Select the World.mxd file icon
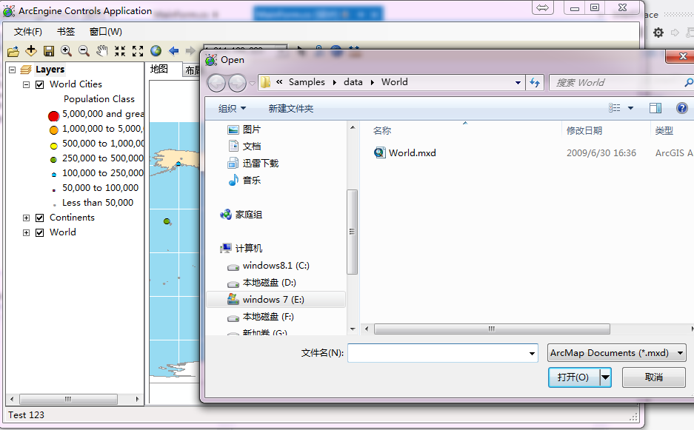This screenshot has width=694, height=430. point(380,152)
